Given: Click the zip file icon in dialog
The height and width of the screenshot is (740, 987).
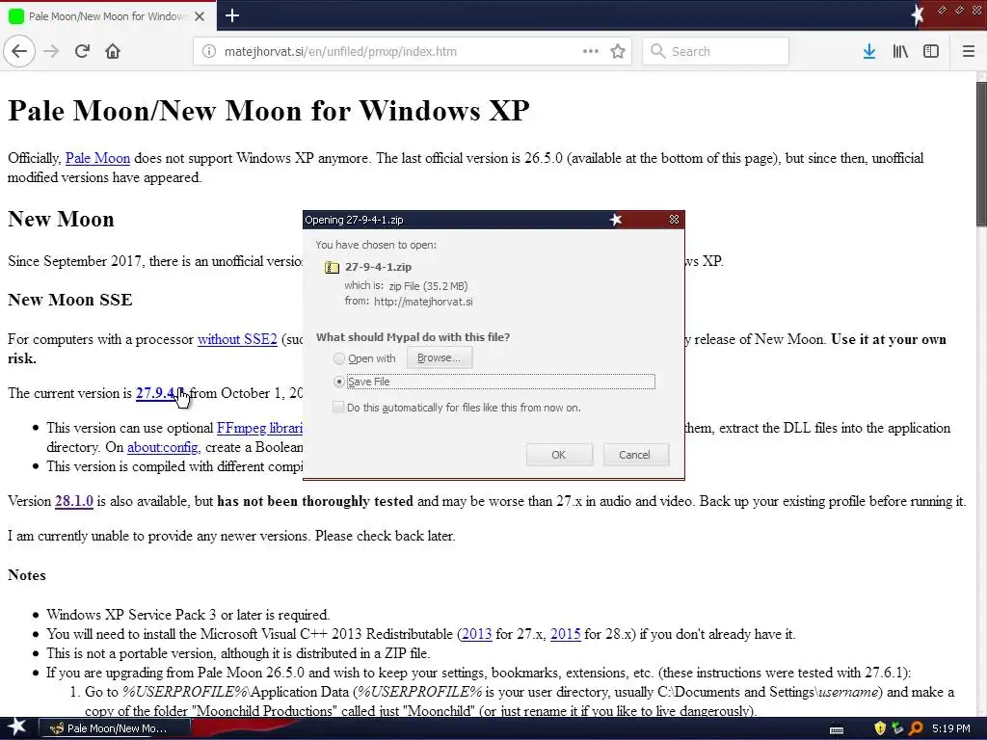Looking at the screenshot, I should coord(332,267).
